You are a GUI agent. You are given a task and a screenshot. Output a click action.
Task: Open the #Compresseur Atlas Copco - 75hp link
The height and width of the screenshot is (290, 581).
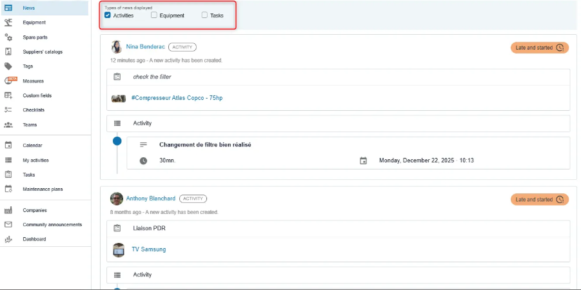pos(177,98)
